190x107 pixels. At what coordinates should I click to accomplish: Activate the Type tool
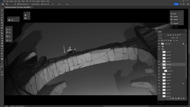(2, 51)
